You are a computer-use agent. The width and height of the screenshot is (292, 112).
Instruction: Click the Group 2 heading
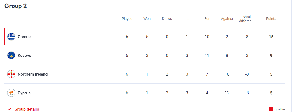[16, 6]
